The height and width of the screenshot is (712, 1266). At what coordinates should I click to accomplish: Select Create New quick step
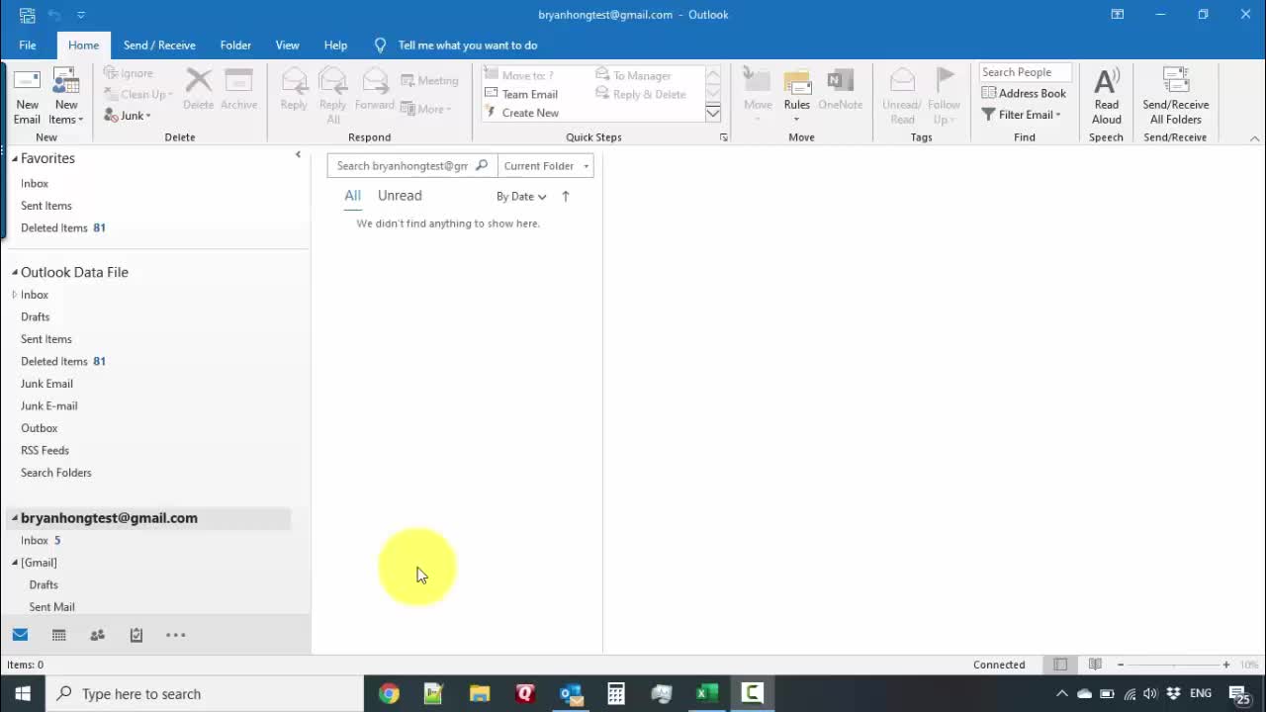[530, 113]
